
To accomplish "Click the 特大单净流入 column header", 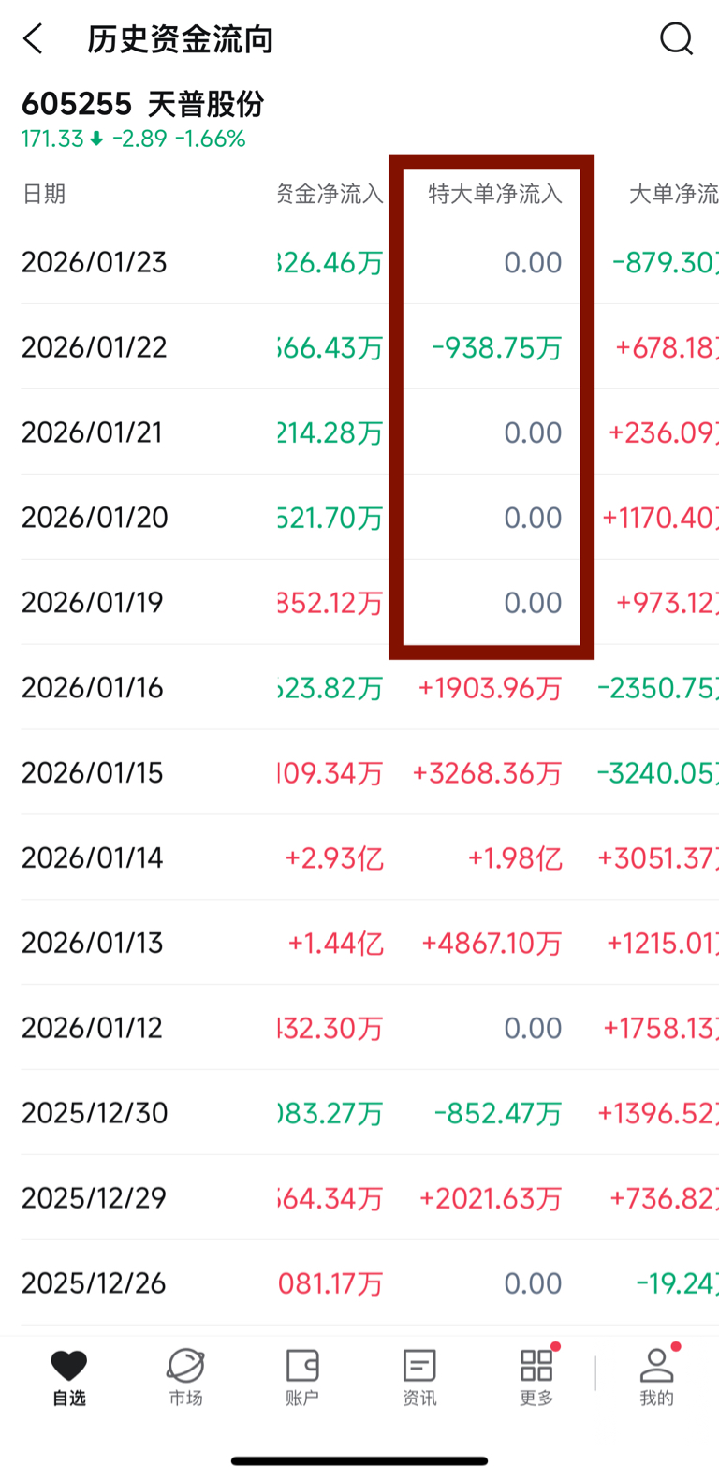I will (494, 194).
